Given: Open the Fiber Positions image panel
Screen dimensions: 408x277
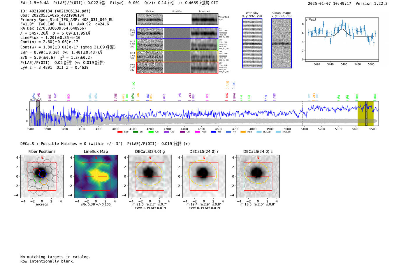Looking at the screenshot, I should pos(42,176).
